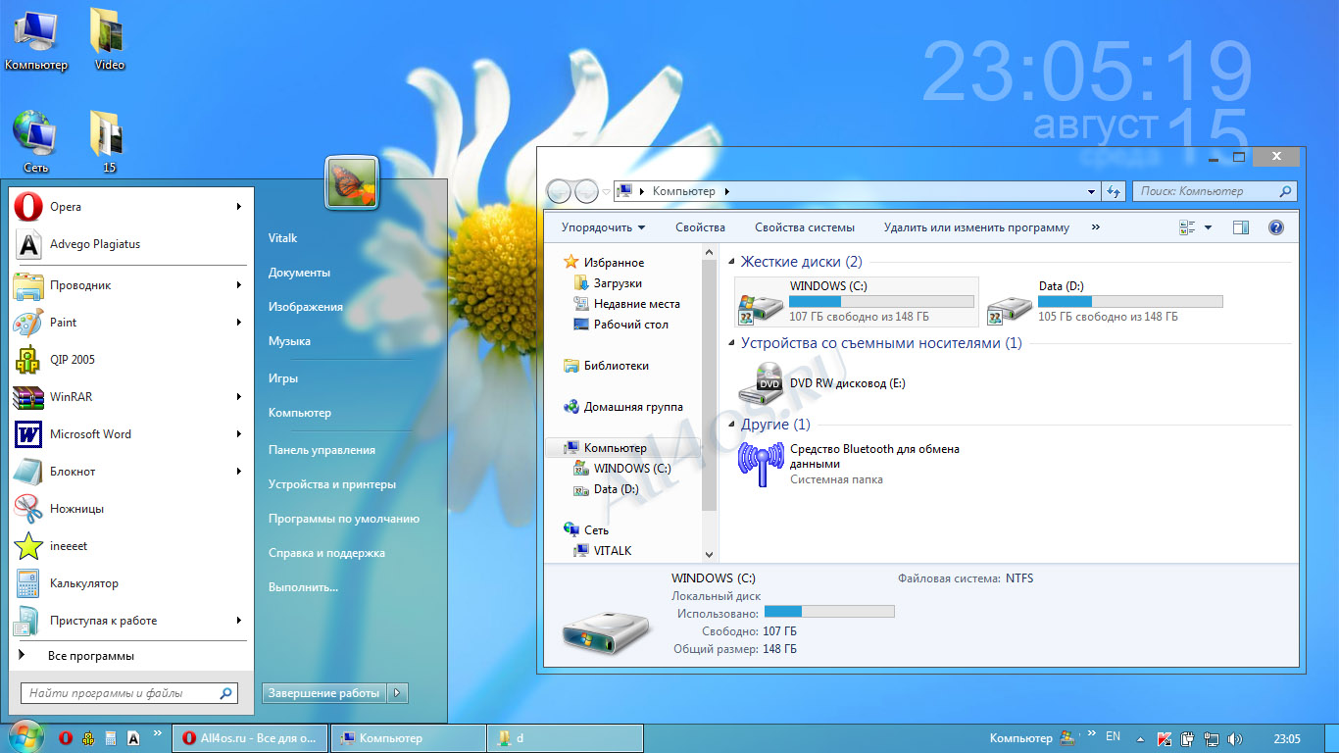Open the ineeeet star shortcut

pyautogui.click(x=131, y=546)
